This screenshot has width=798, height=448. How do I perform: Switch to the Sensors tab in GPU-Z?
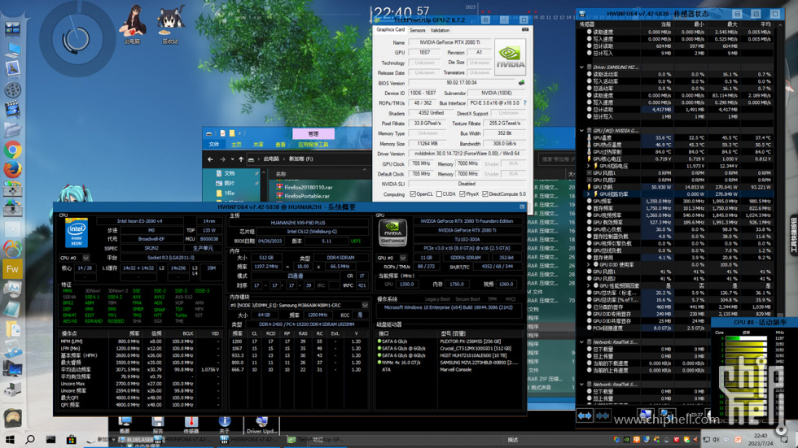click(417, 30)
